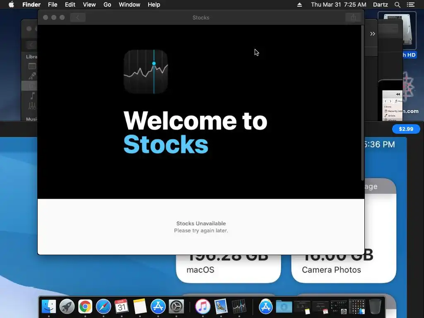
Task: Open the Dartz user menu
Action: click(380, 5)
